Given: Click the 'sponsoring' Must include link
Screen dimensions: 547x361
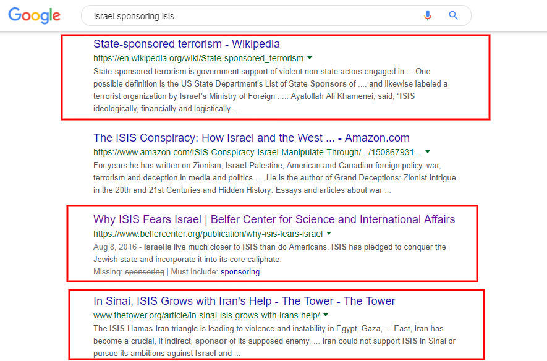Looking at the screenshot, I should click(x=240, y=272).
